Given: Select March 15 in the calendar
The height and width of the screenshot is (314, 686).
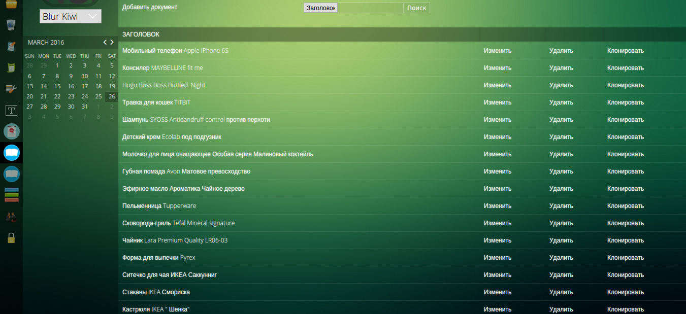Looking at the screenshot, I should (x=57, y=86).
